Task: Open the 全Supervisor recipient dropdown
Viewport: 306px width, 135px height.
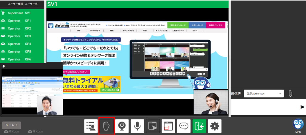Action: pos(264,94)
